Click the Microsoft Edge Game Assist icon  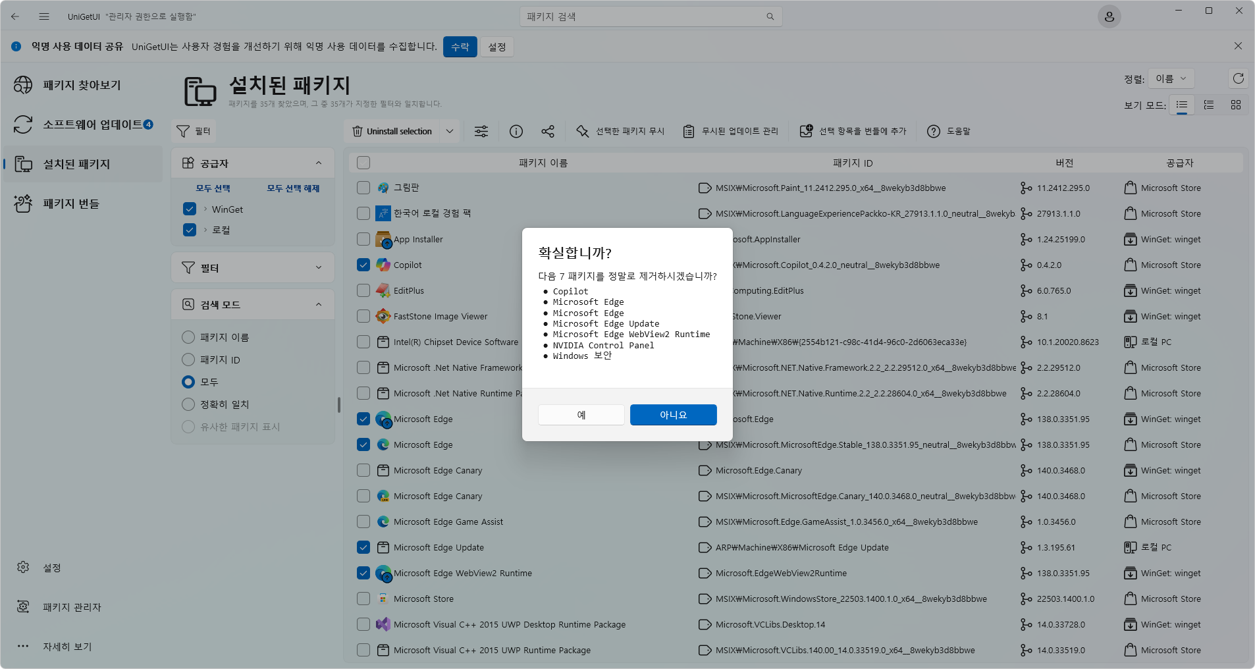(383, 522)
